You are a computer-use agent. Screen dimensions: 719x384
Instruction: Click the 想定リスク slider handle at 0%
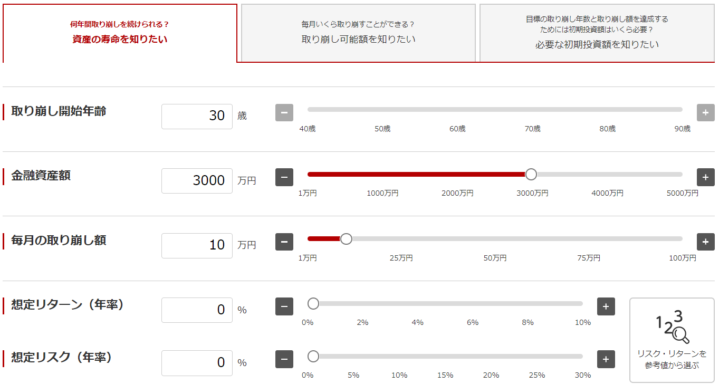(x=313, y=357)
